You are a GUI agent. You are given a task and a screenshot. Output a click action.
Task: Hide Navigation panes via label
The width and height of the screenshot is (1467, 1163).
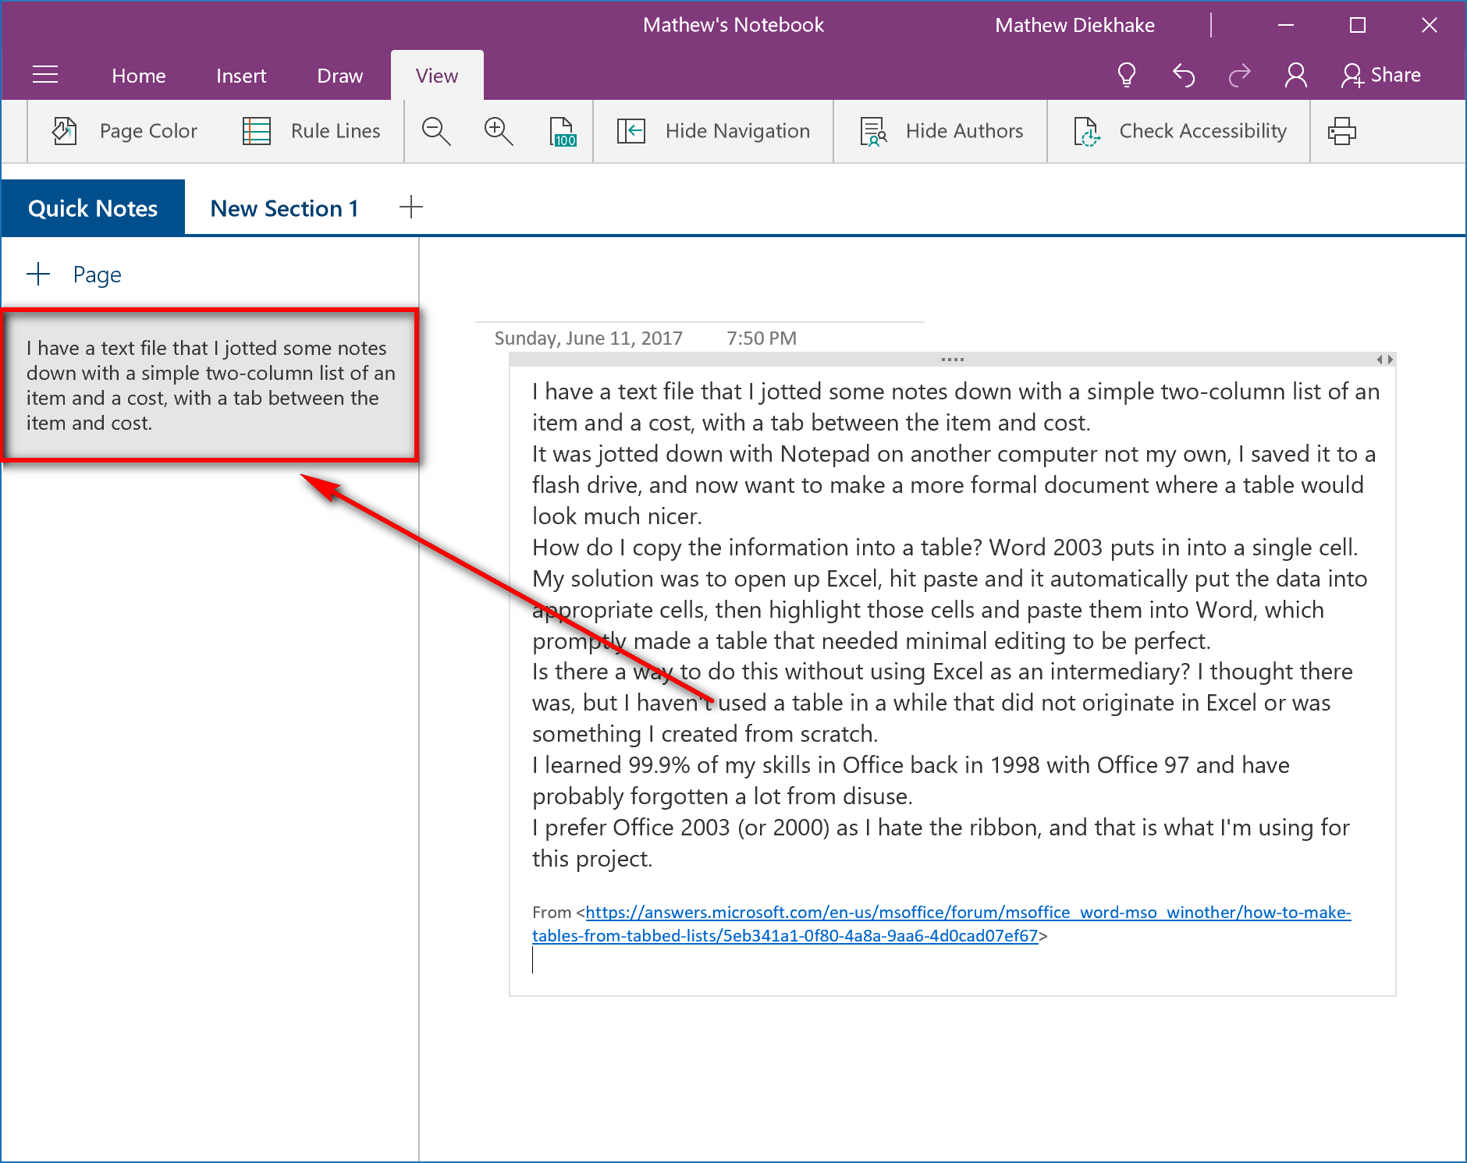click(x=737, y=131)
